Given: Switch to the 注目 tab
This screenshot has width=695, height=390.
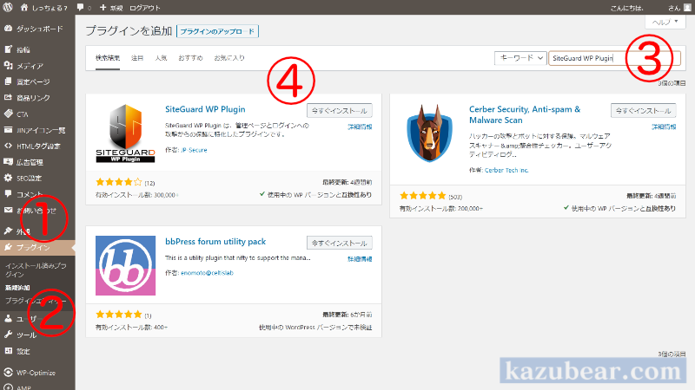Looking at the screenshot, I should coord(137,58).
